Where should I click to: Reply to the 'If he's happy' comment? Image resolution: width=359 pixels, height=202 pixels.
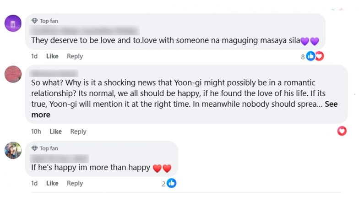tap(75, 183)
